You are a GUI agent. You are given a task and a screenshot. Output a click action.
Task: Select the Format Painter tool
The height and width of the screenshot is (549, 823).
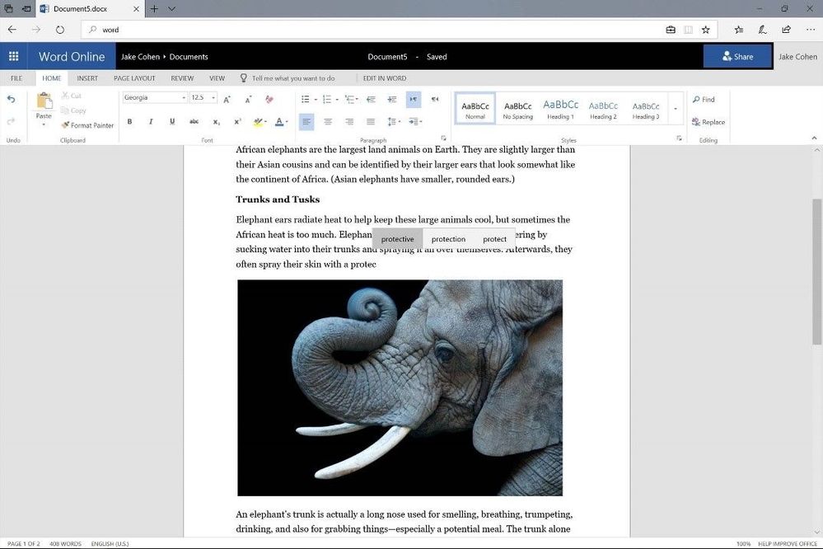point(87,125)
